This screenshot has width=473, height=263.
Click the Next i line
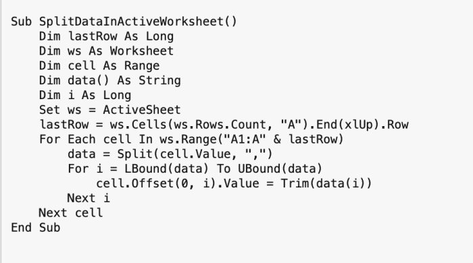click(89, 198)
